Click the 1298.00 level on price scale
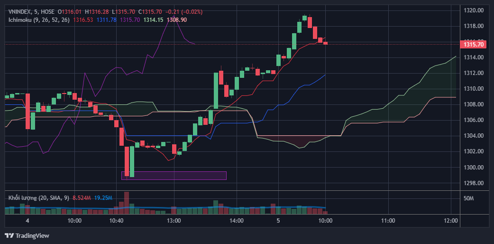The image size is (494, 244). pyautogui.click(x=473, y=183)
